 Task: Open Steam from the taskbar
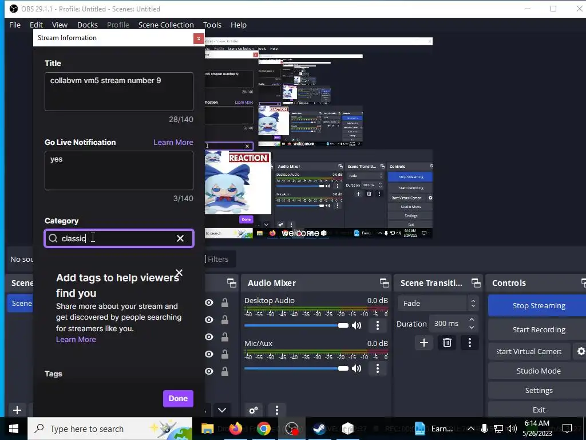coord(319,429)
